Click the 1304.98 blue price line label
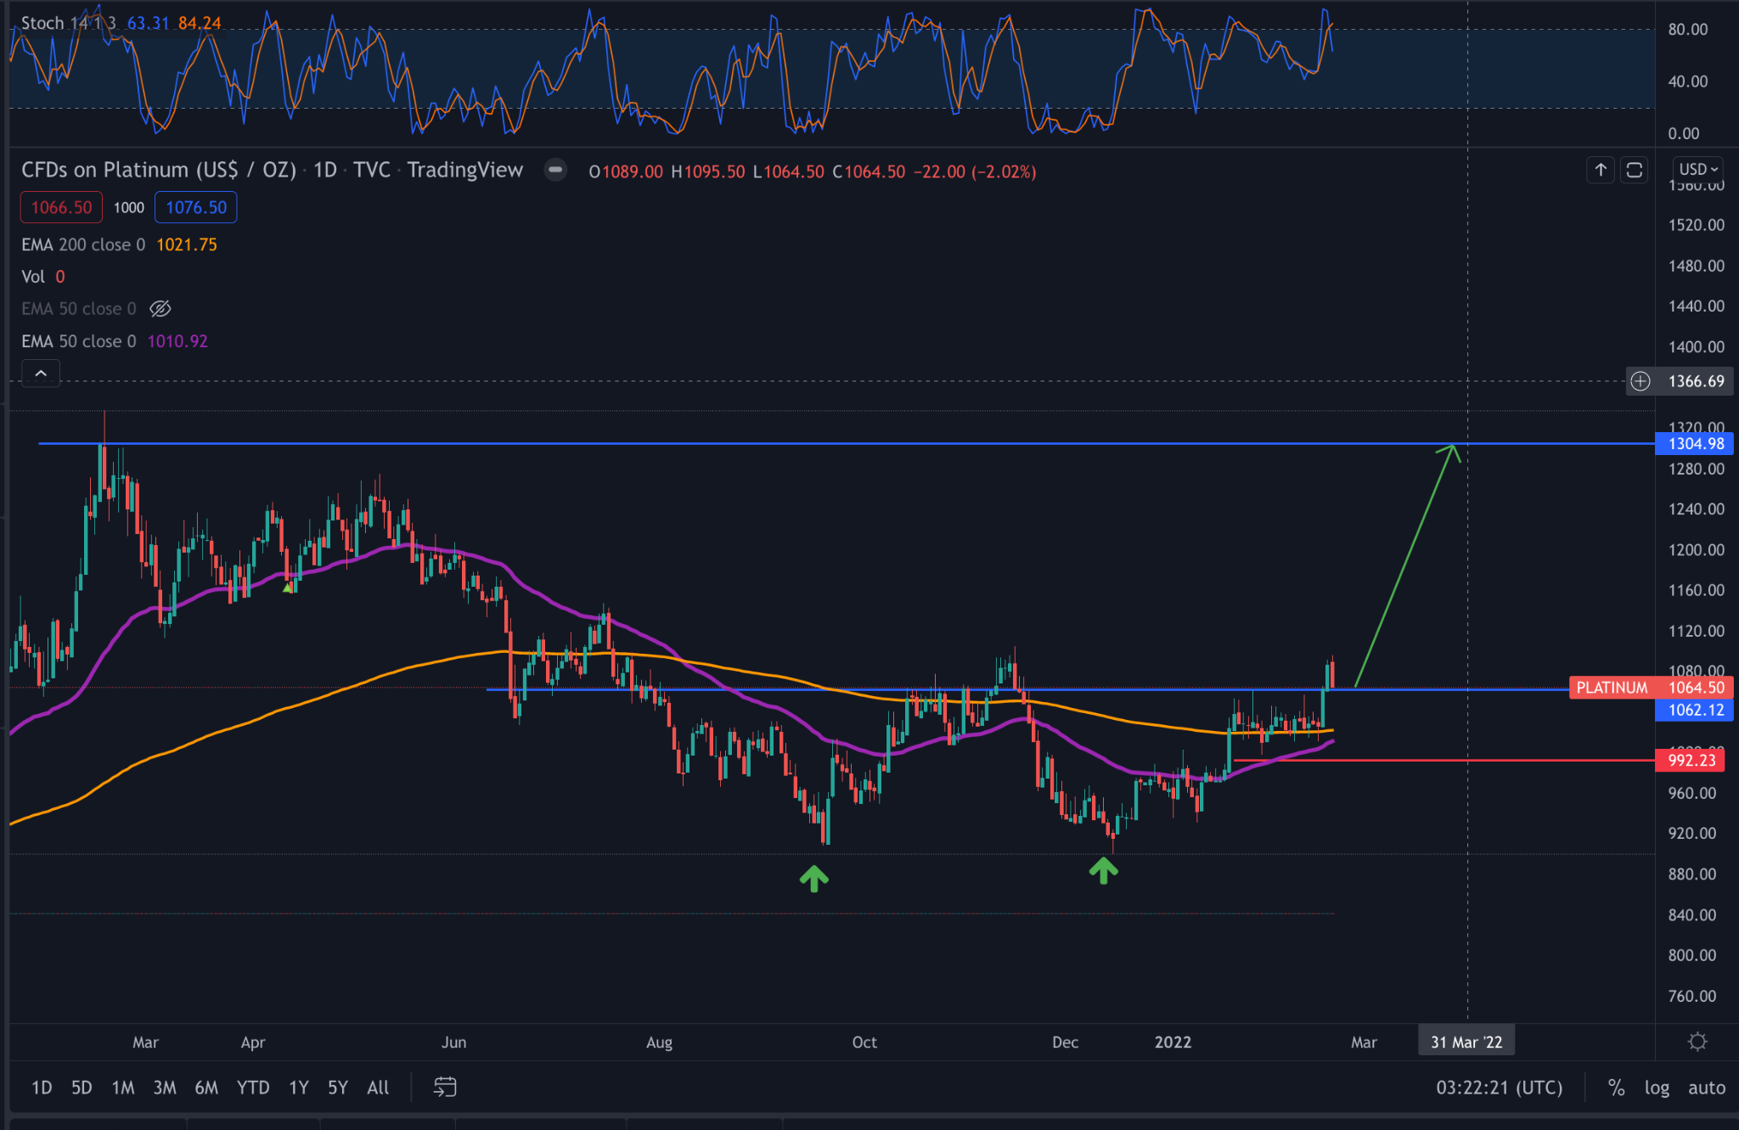The width and height of the screenshot is (1739, 1130). coord(1696,443)
